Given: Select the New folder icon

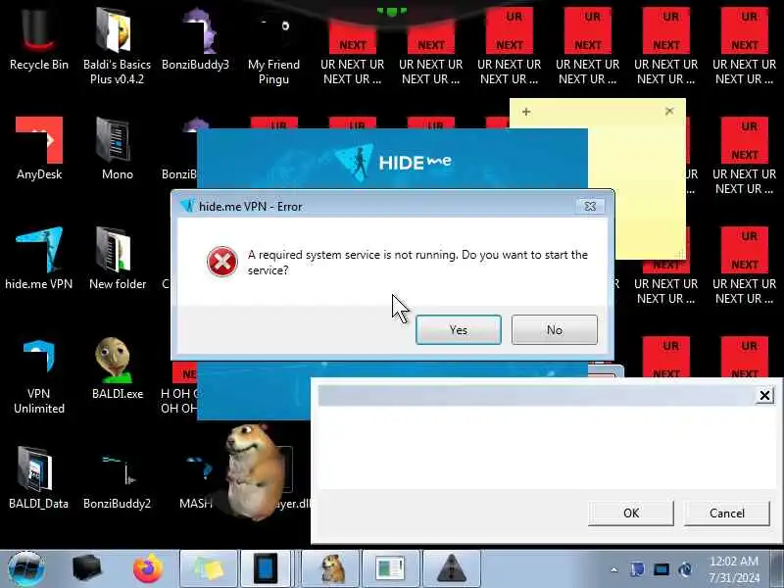Looking at the screenshot, I should [117, 258].
